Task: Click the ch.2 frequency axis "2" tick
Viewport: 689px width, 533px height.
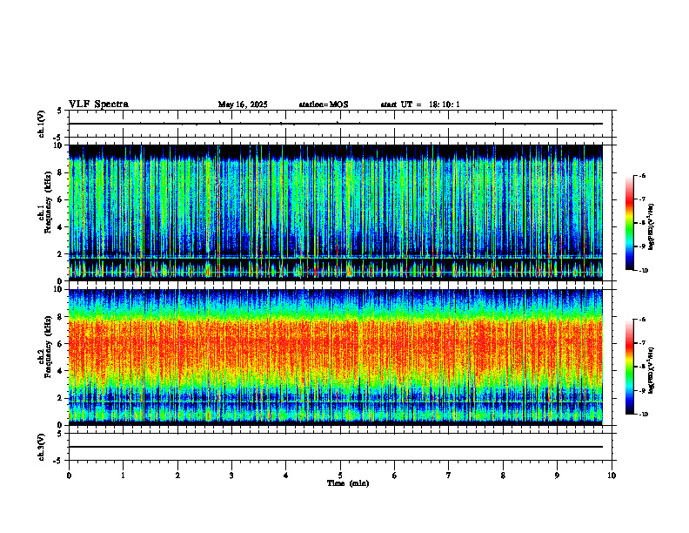Action: [x=61, y=398]
